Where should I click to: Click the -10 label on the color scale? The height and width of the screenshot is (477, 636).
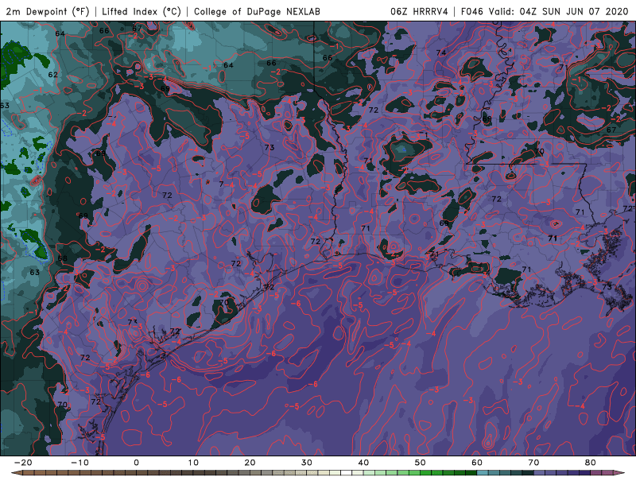[79, 463]
